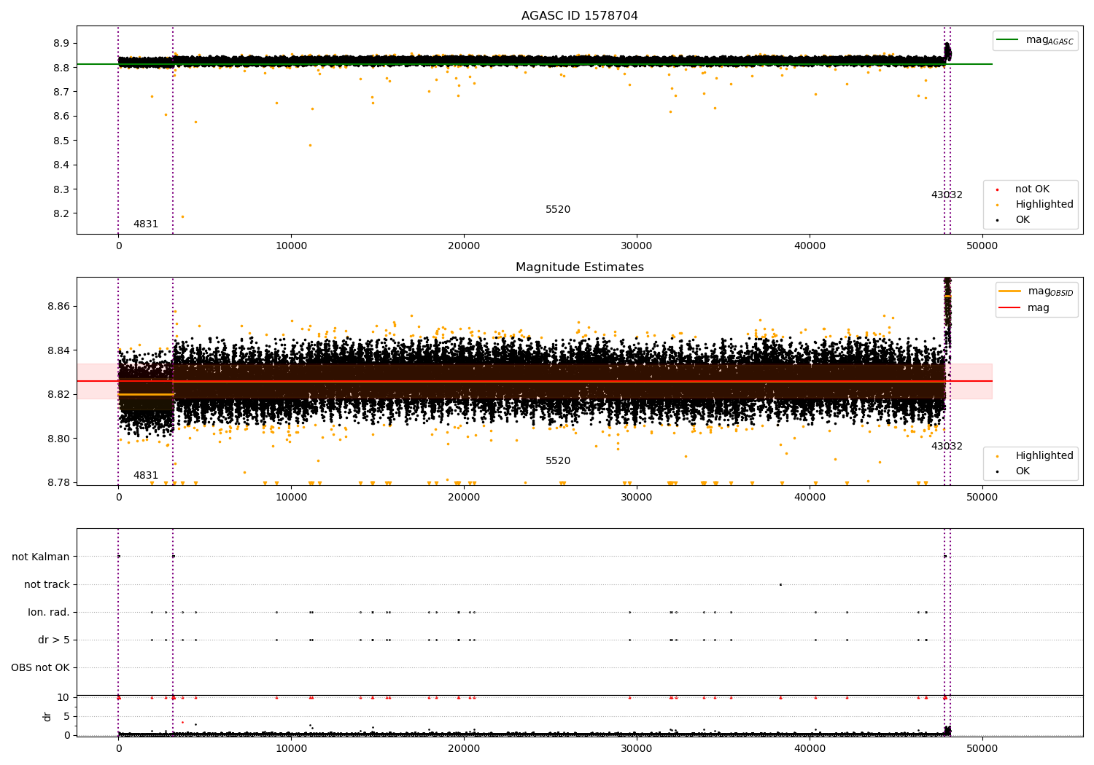Click the 8.6 y-axis tick label

pyautogui.click(x=61, y=117)
